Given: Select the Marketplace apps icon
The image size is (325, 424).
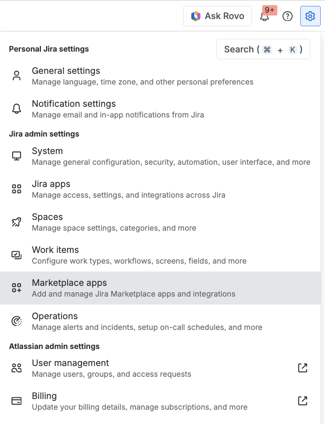Looking at the screenshot, I should [16, 288].
